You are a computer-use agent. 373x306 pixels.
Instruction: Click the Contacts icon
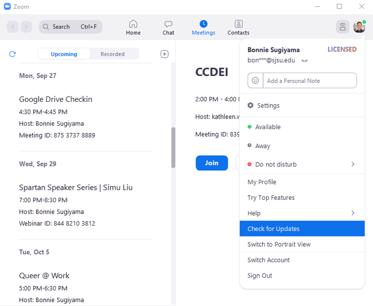(238, 24)
